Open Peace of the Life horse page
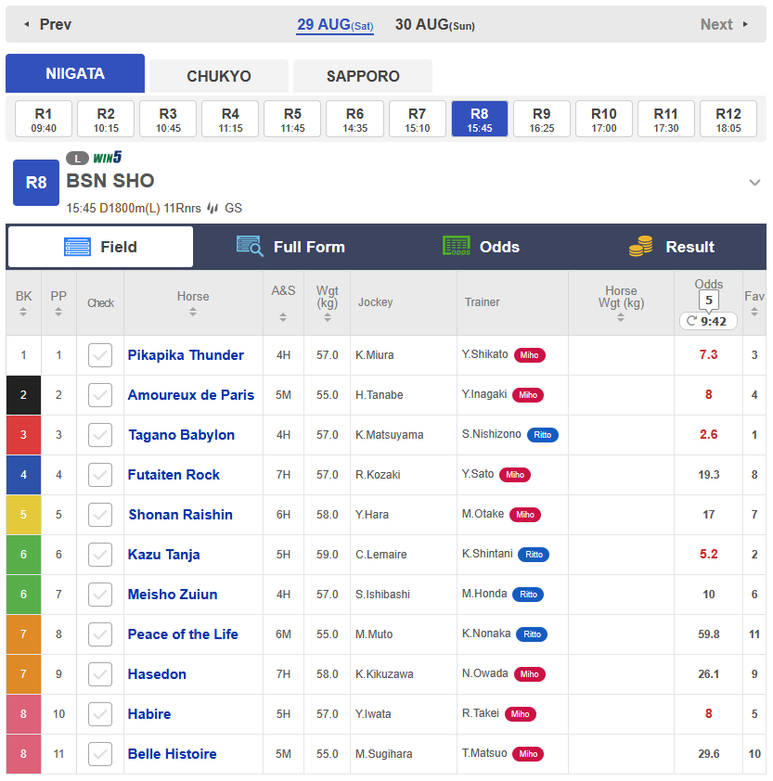This screenshot has height=781, width=773. tap(183, 634)
